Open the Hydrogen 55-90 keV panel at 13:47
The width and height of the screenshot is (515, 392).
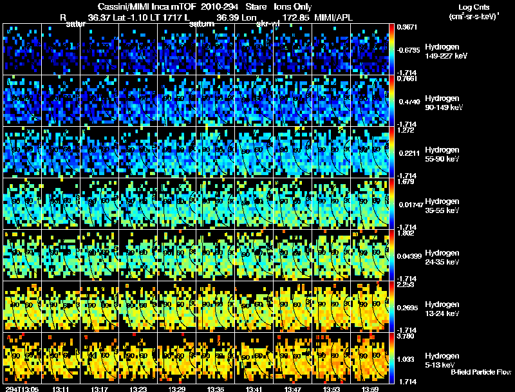[x=293, y=153]
